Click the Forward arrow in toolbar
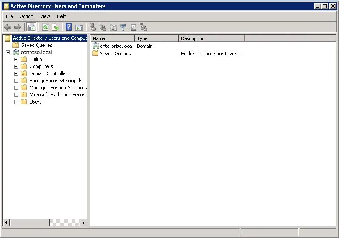339x238 pixels. pos(18,27)
